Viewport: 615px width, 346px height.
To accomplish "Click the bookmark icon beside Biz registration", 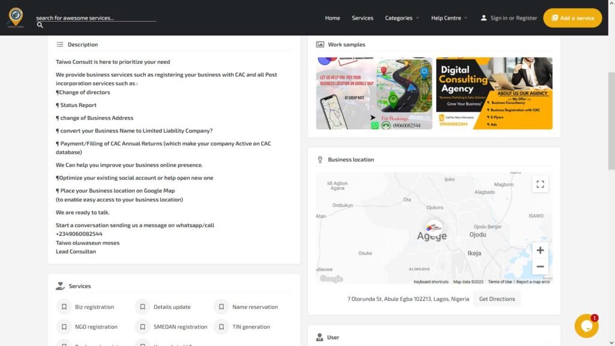I will [64, 306].
